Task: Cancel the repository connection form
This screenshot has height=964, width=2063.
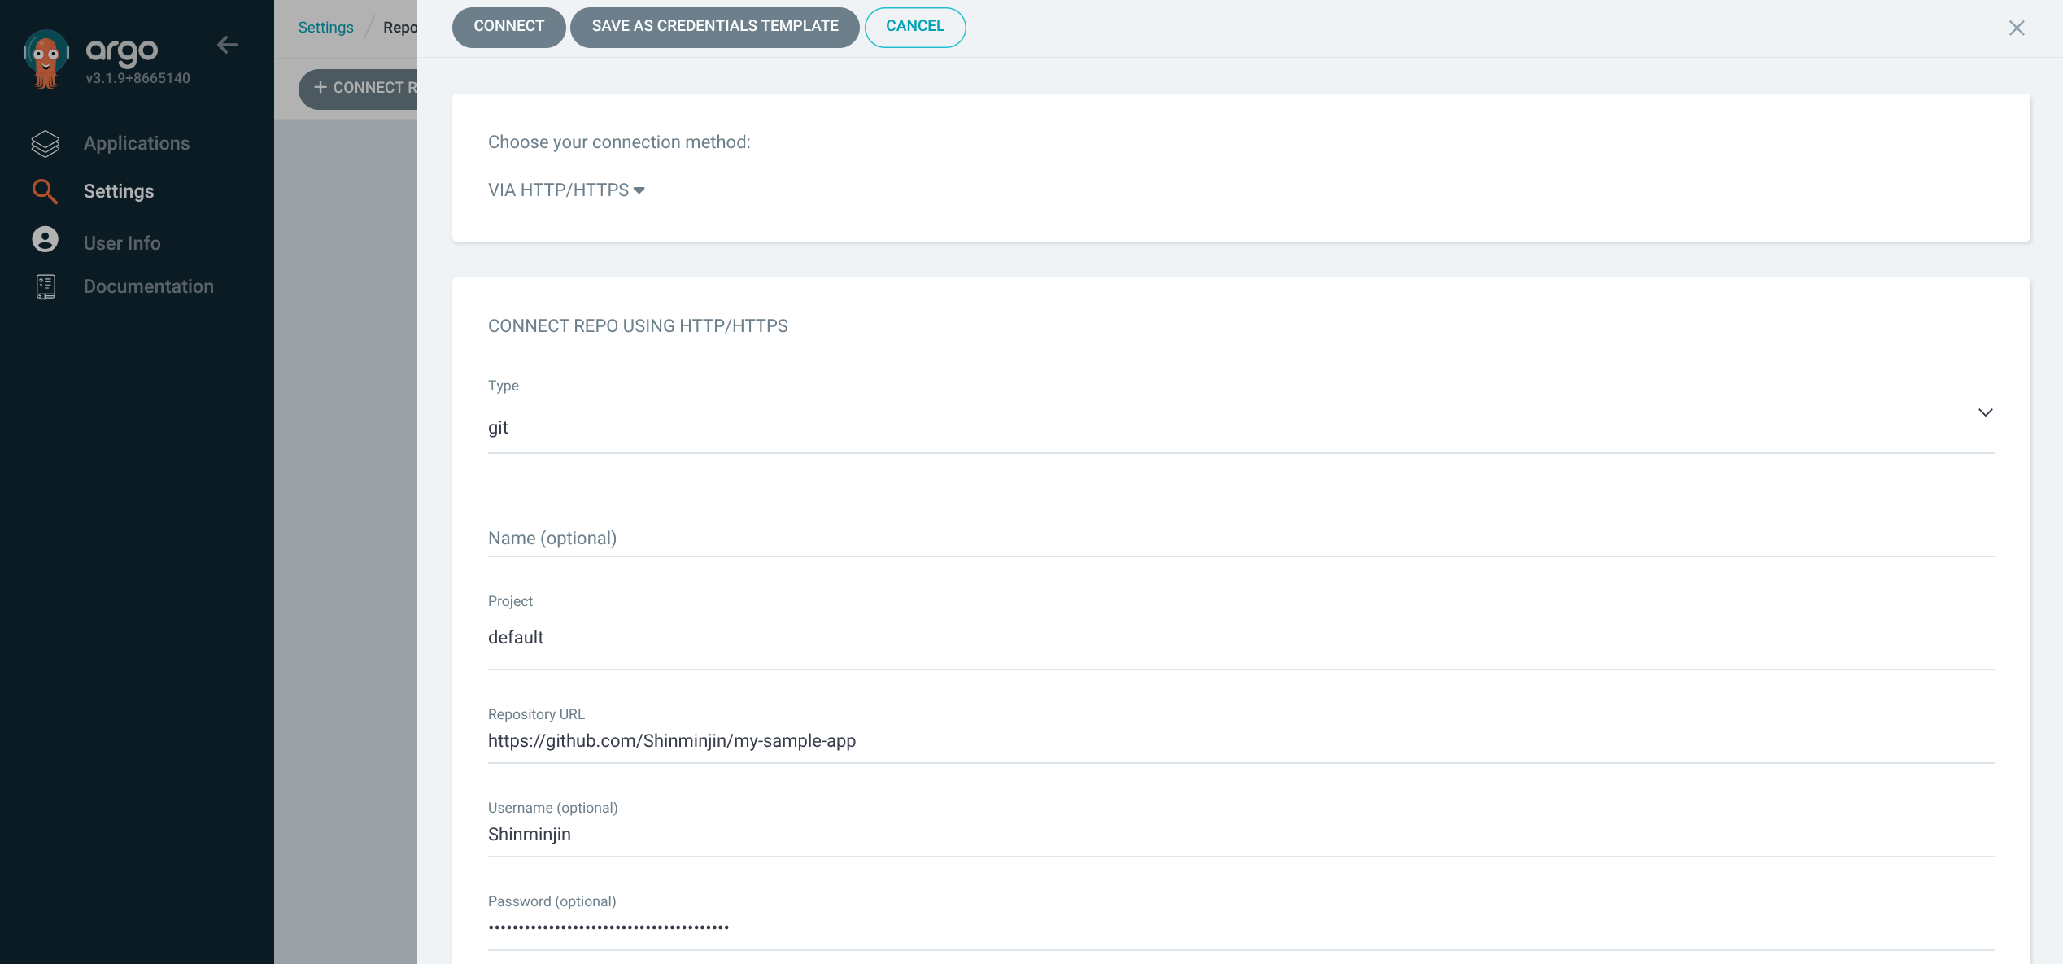Action: point(914,27)
